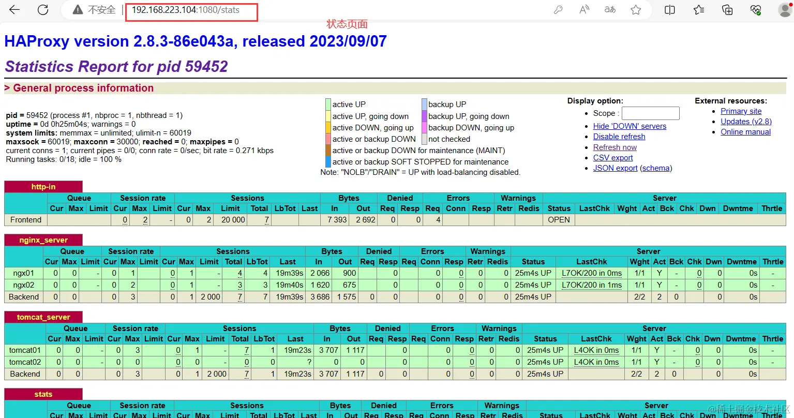Visit the Primary site link
The width and height of the screenshot is (794, 418).
(x=741, y=111)
